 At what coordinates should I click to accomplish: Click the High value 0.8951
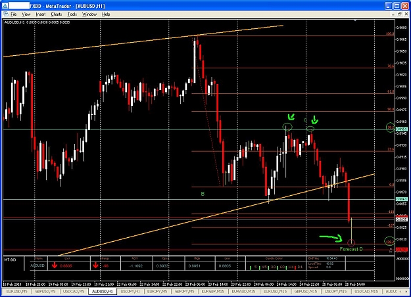point(195,266)
